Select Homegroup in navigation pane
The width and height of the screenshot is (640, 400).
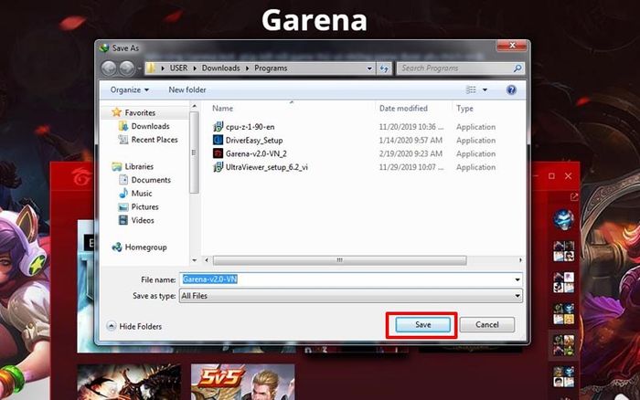(x=145, y=247)
